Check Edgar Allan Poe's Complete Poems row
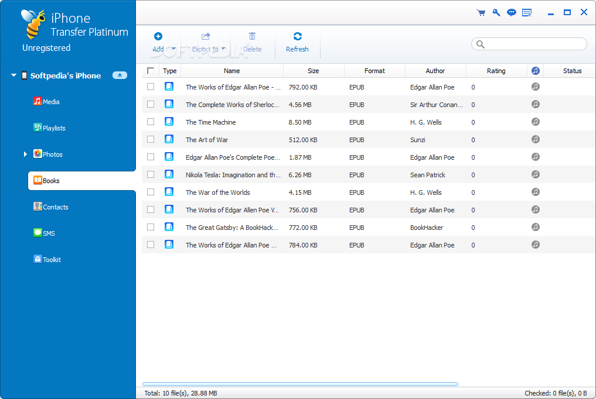 point(151,157)
